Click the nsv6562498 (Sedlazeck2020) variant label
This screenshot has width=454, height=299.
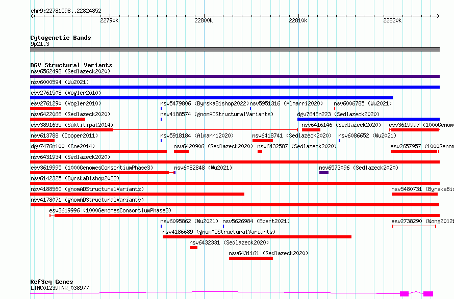click(70, 71)
